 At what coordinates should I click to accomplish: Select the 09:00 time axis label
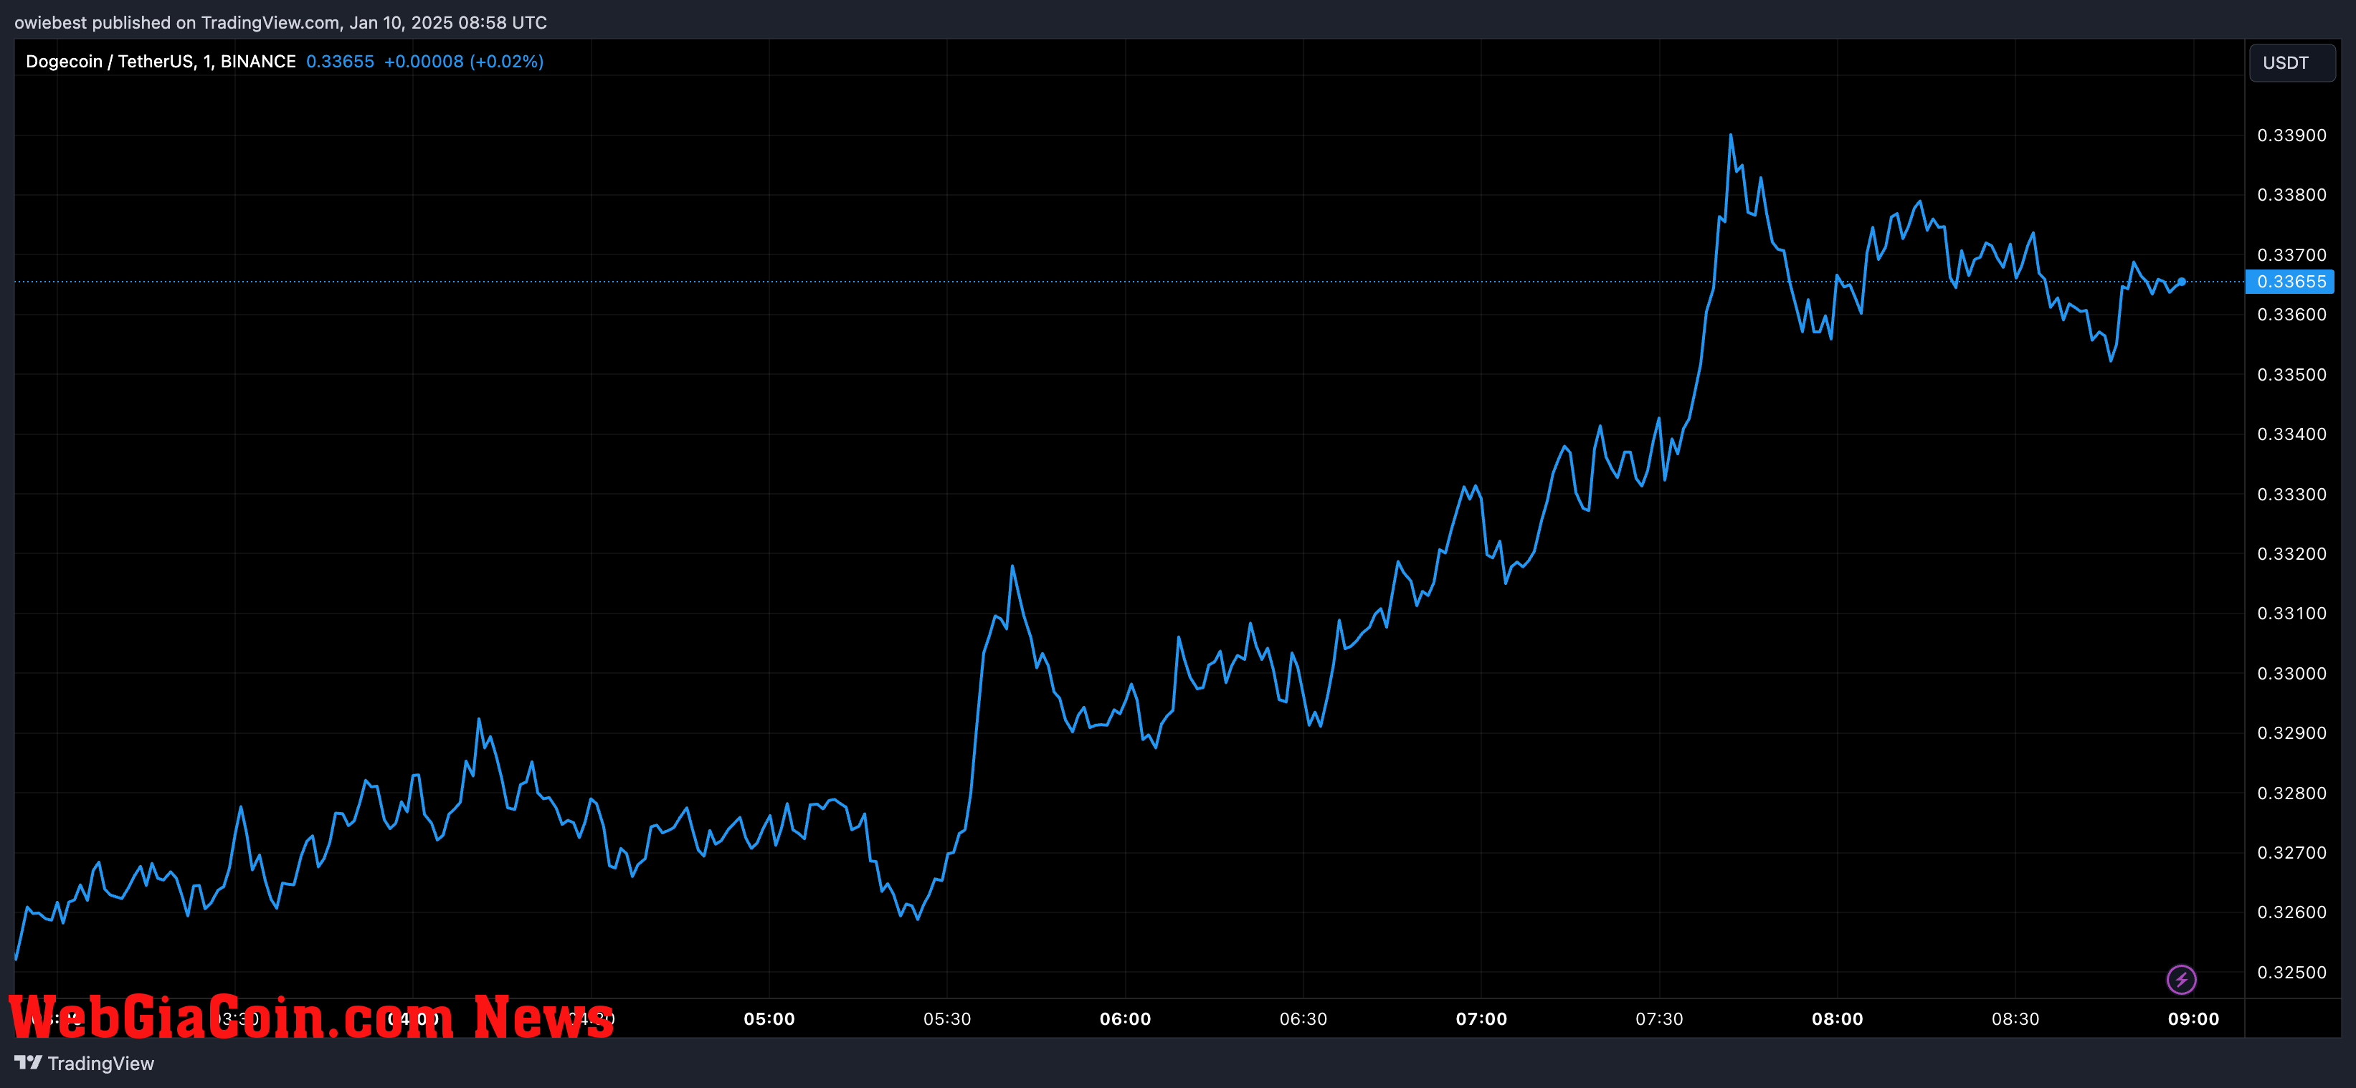[x=2193, y=1018]
